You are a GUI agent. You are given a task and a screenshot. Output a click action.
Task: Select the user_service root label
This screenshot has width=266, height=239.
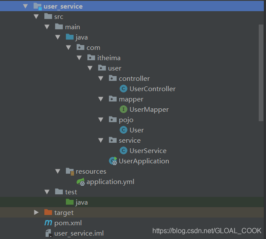click(x=63, y=6)
